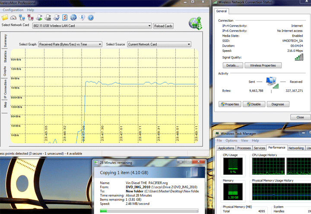
Task: Click the green file copy progress bar
Action: (x=149, y=211)
